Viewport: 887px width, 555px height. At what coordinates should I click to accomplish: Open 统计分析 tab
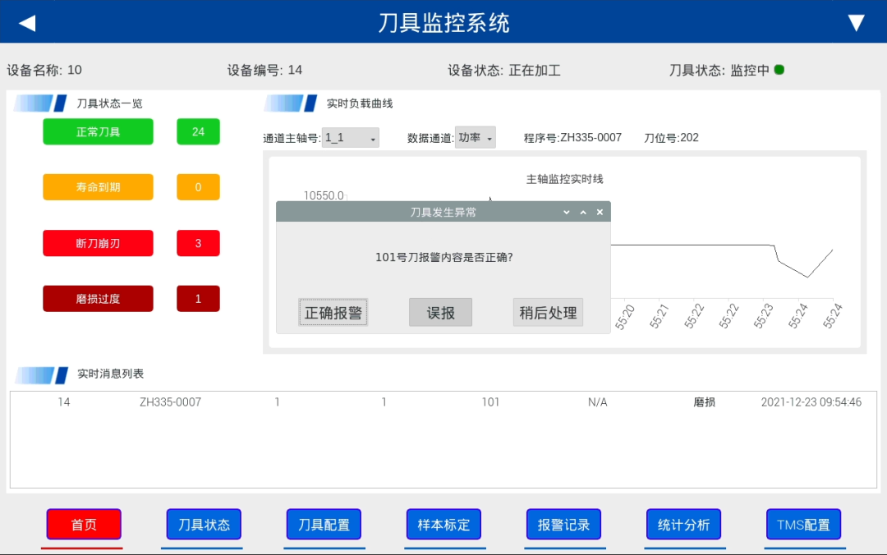[683, 525]
